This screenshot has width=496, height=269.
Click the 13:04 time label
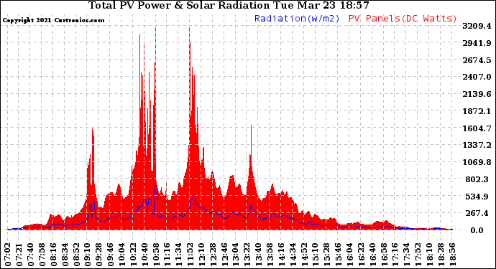pos(236,255)
